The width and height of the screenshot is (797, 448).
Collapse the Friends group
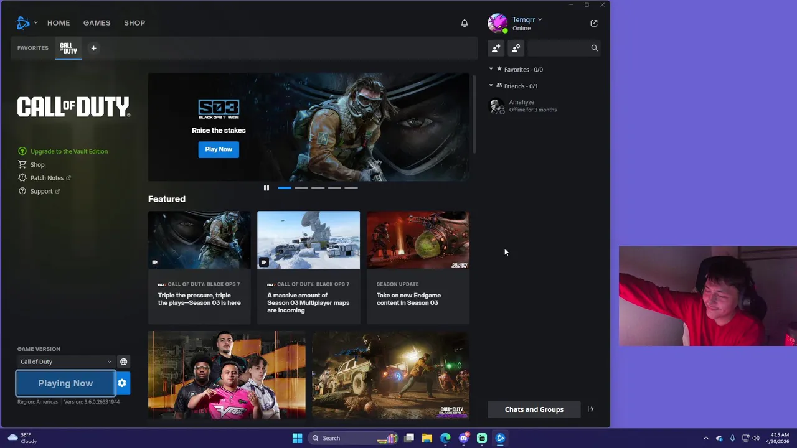491,86
